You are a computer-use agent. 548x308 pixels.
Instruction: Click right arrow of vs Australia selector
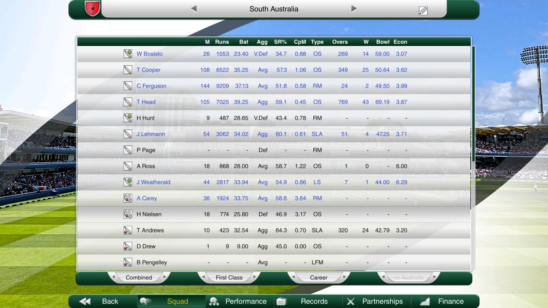(434, 277)
